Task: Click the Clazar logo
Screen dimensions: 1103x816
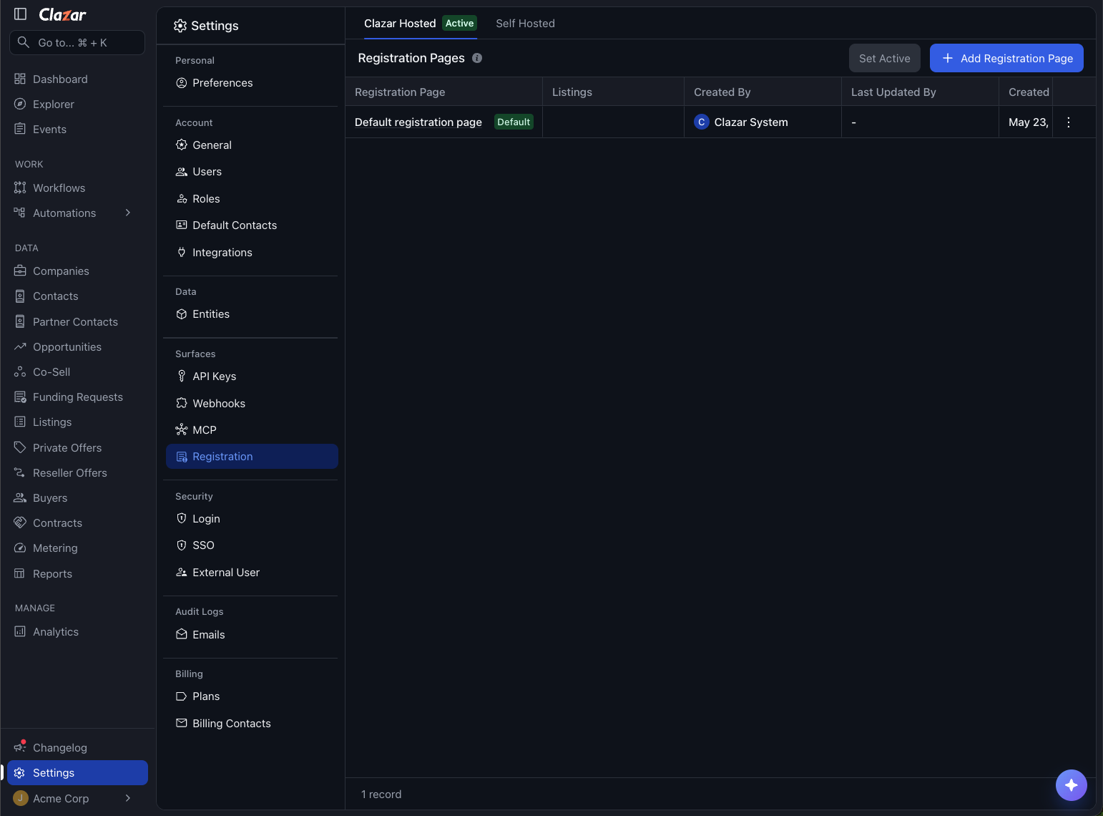Action: [62, 14]
